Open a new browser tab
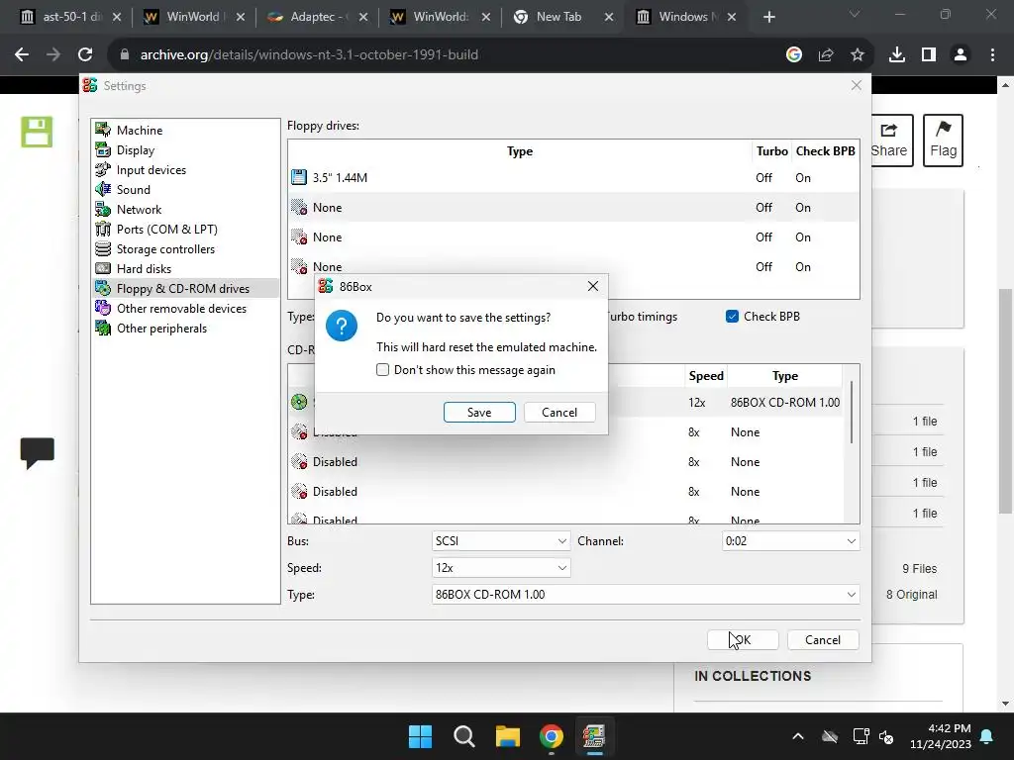Screen dimensions: 1014x760 pos(768,17)
